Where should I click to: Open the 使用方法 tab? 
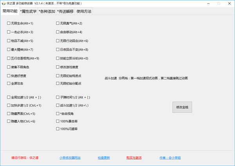(x=84, y=11)
